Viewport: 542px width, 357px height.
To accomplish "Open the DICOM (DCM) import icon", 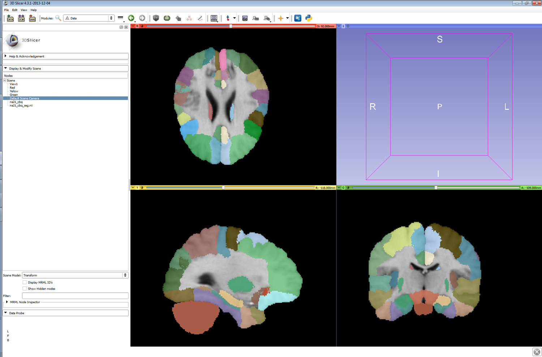I will point(21,18).
